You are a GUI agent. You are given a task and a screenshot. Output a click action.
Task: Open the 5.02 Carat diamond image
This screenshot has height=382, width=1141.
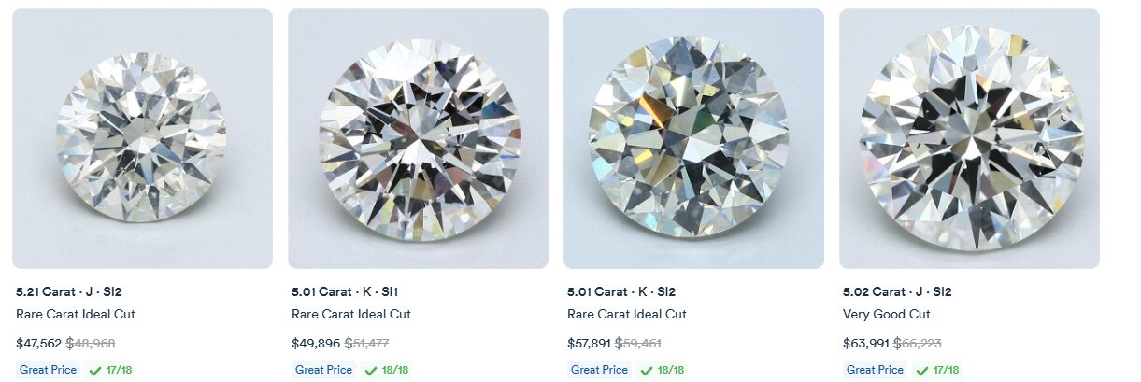click(969, 138)
